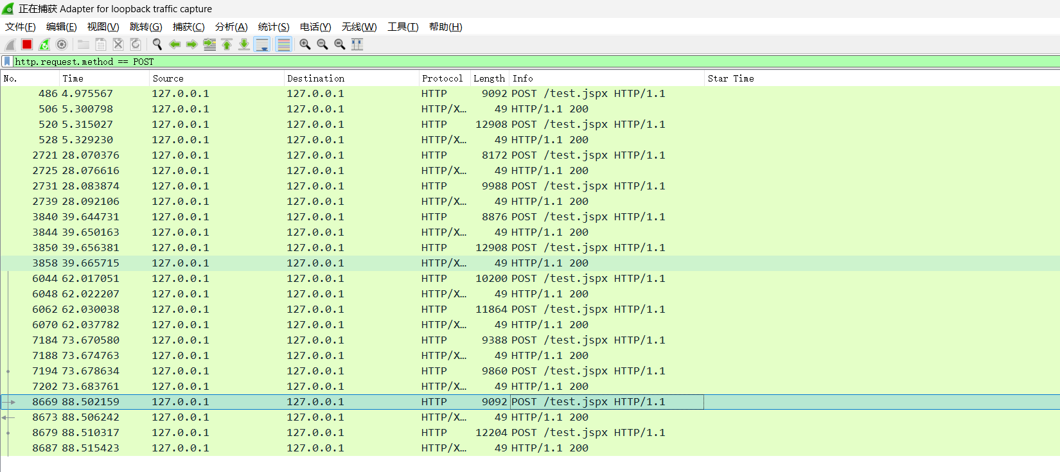1060x472 pixels.
Task: Open the 统计(S) menu
Action: coord(274,27)
